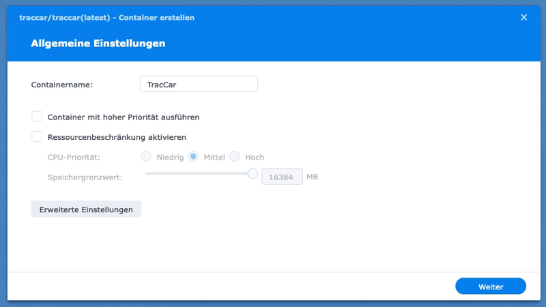Click the 'Containername:' label
The image size is (546, 307).
(62, 85)
